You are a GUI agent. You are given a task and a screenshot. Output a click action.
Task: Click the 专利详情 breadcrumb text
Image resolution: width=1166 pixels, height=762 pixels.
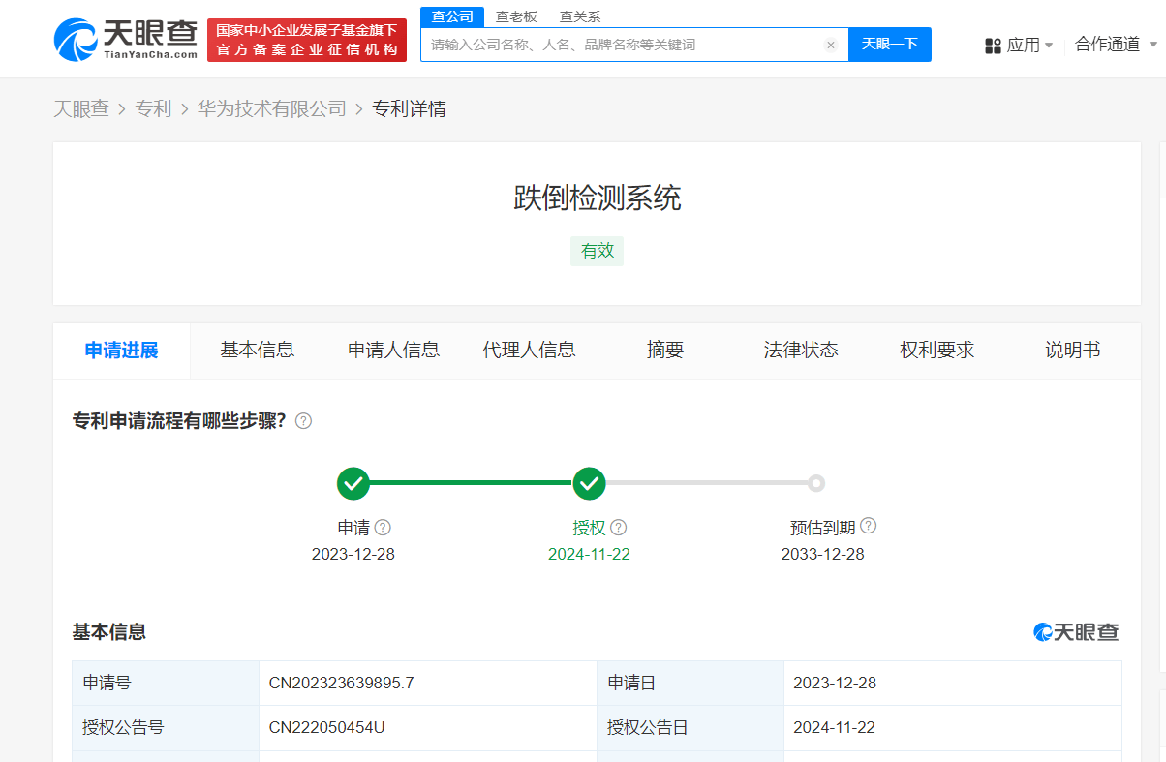410,109
